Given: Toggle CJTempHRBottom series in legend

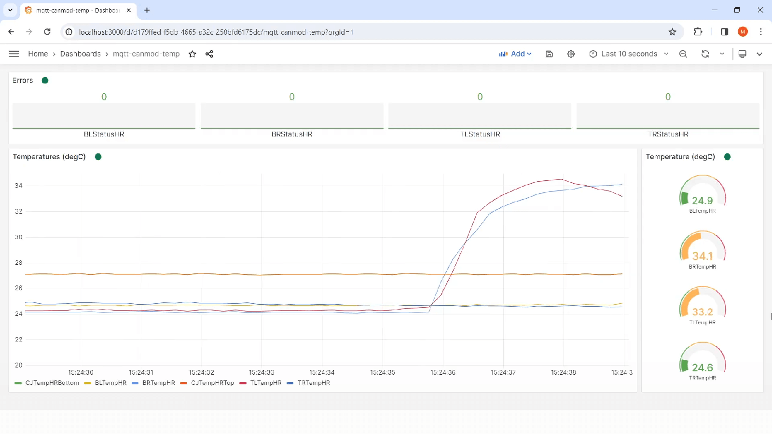Looking at the screenshot, I should (52, 383).
